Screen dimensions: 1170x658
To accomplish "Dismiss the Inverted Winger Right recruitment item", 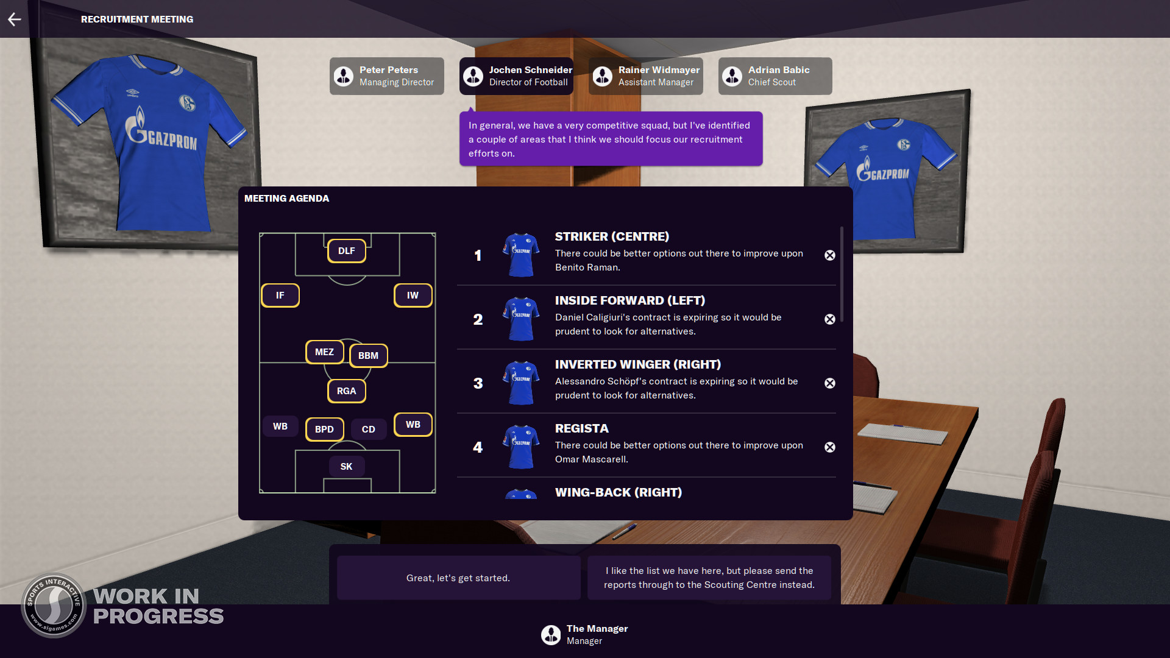I will point(829,383).
